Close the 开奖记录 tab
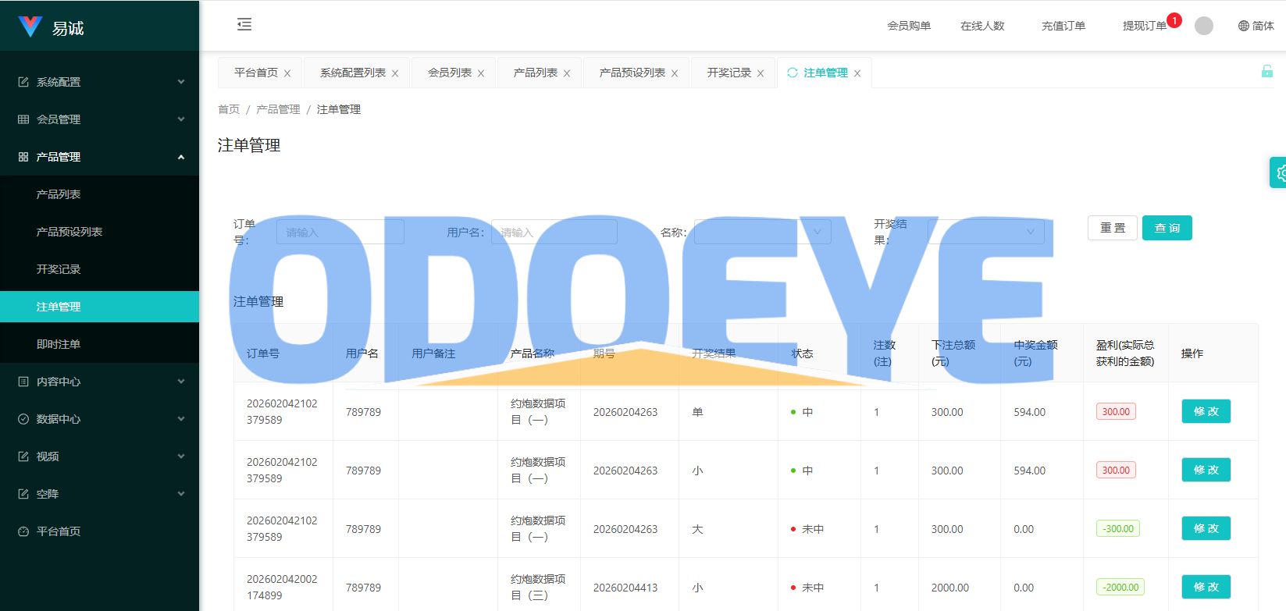This screenshot has width=1286, height=611. [x=761, y=73]
